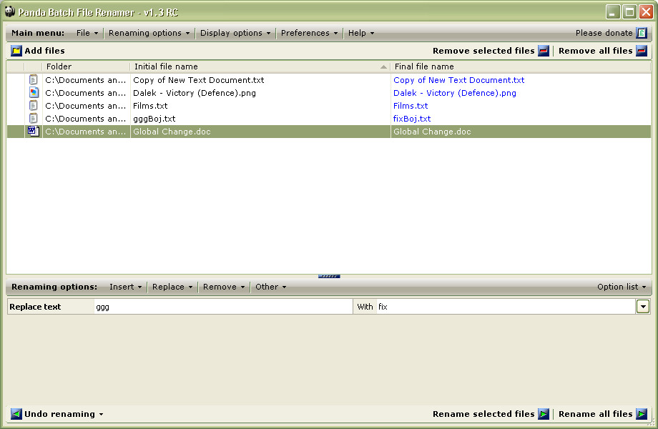The width and height of the screenshot is (658, 429).
Task: Click the text file icon for gggBoj.txt
Action: [33, 119]
